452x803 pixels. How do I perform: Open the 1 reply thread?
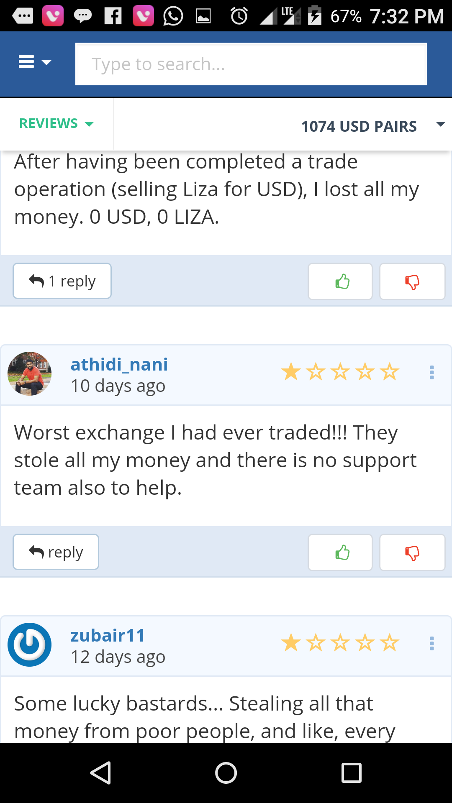click(62, 281)
